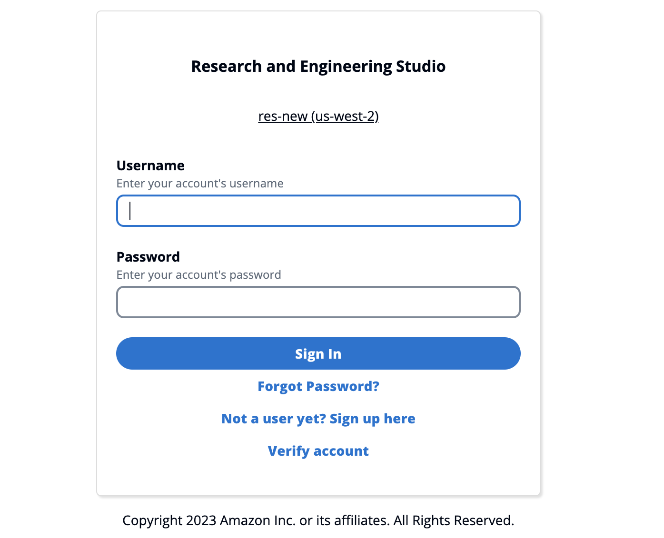The height and width of the screenshot is (538, 664).
Task: Click inside the Password input field
Action: pos(318,302)
